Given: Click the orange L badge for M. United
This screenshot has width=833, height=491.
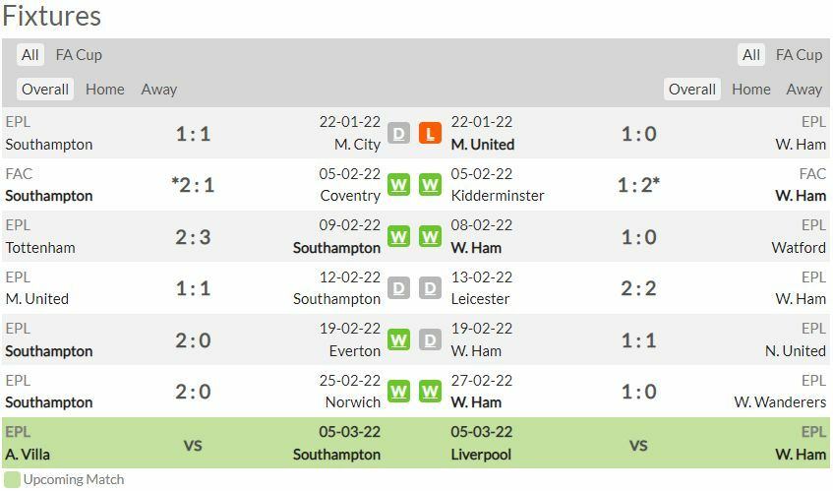Looking at the screenshot, I should coord(430,133).
